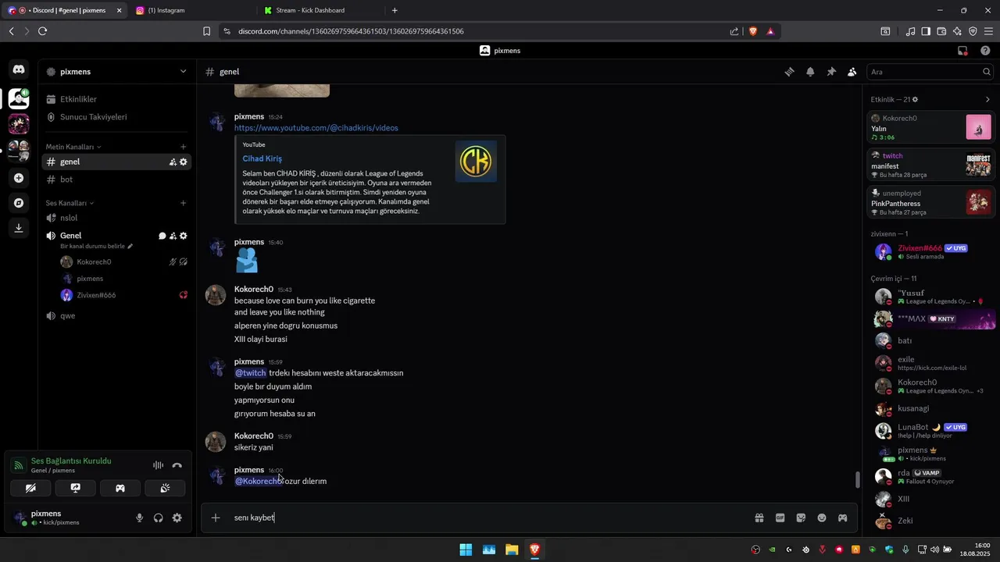Edit Genel voice channel settings gear
1000x562 pixels.
coord(184,236)
